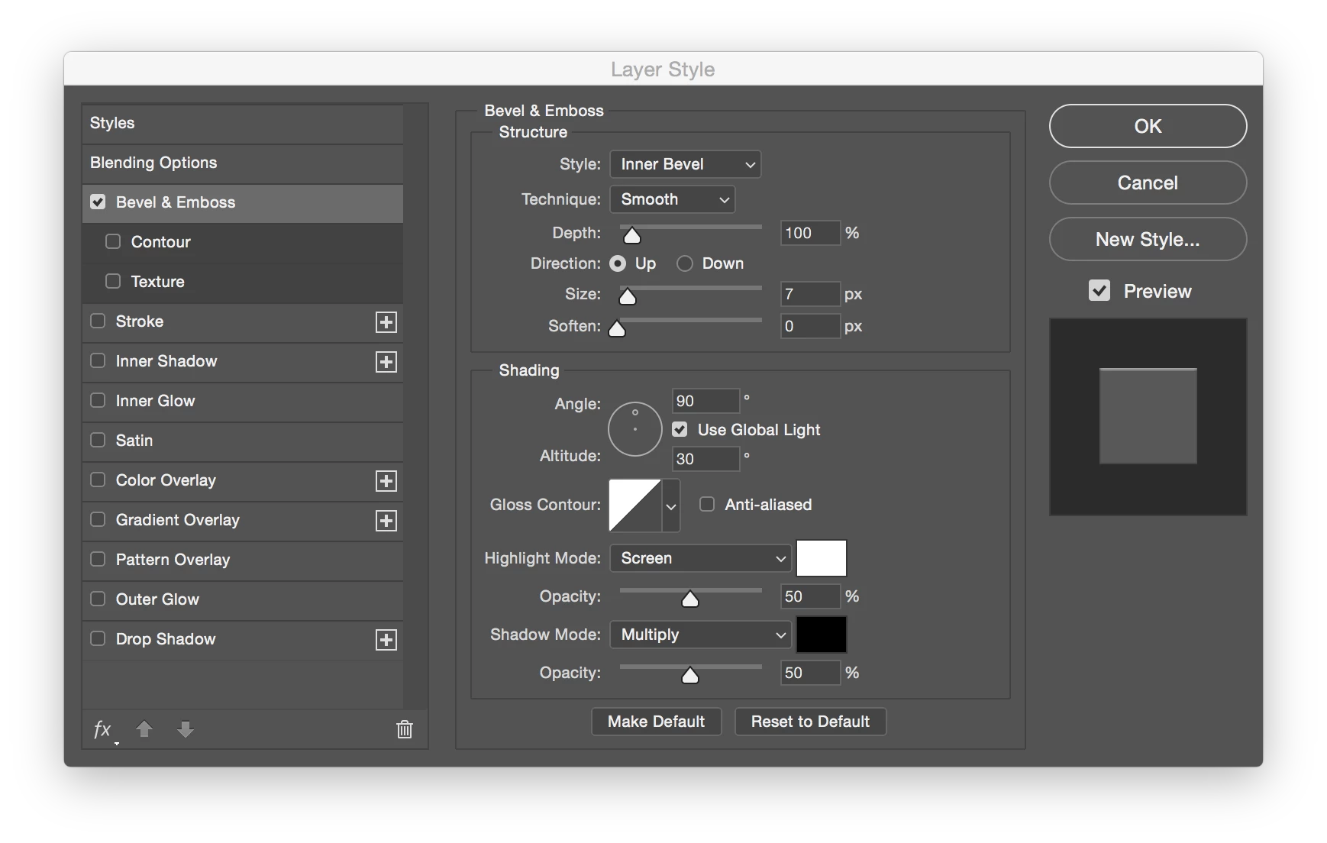The height and width of the screenshot is (843, 1327).
Task: Click the black shadow color swatch
Action: (822, 635)
